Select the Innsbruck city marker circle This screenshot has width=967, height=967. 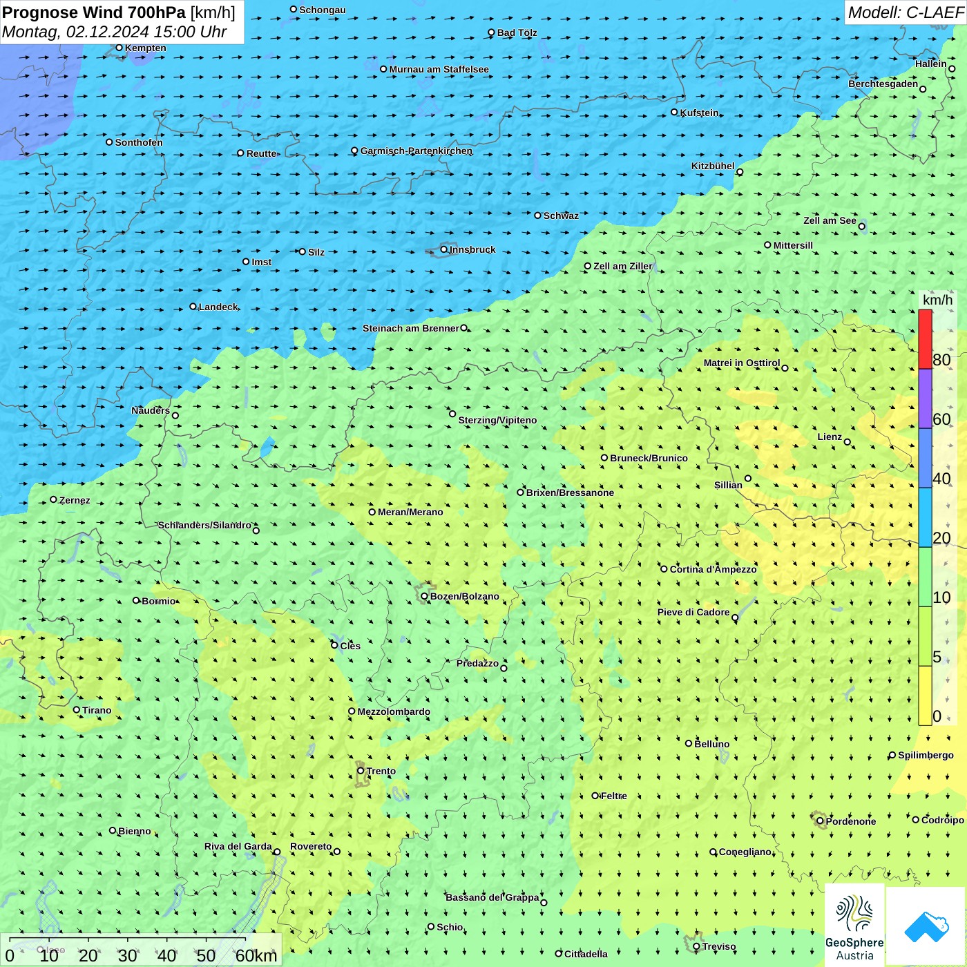444,249
